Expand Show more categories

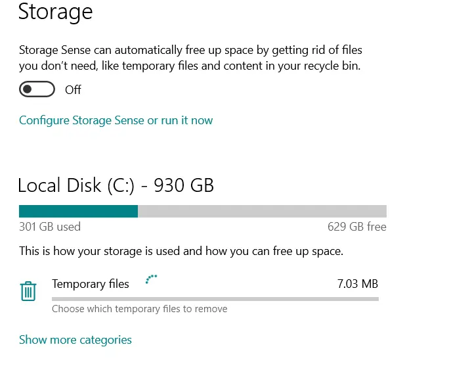[x=75, y=340]
